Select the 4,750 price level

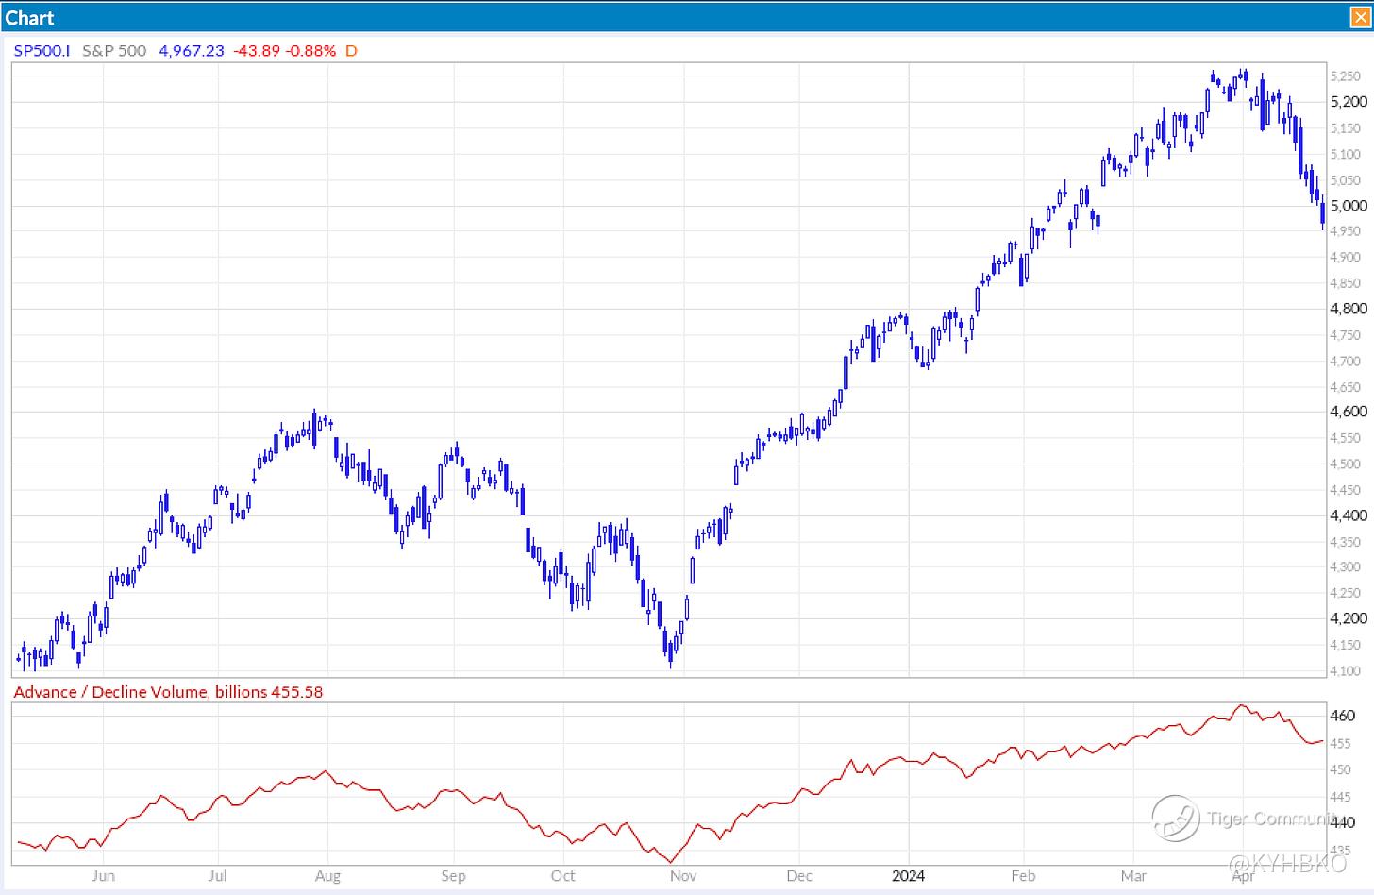click(x=1346, y=335)
